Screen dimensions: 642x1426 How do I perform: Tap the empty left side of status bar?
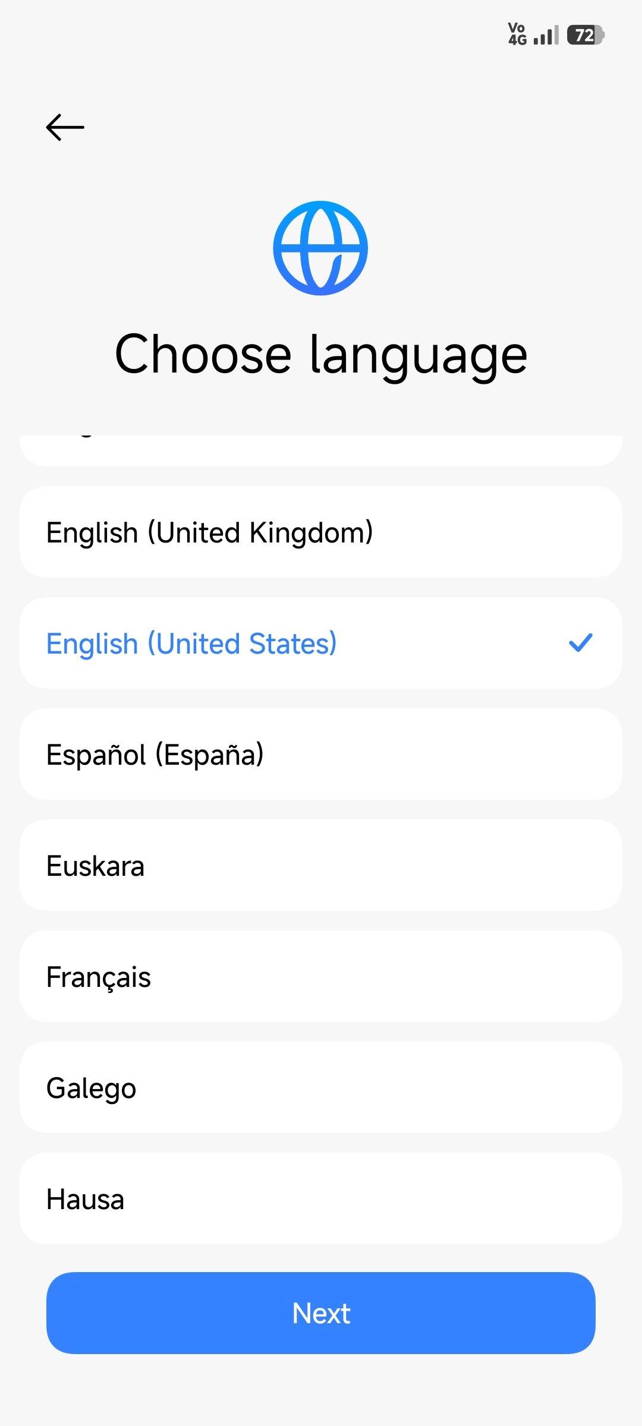[x=178, y=34]
